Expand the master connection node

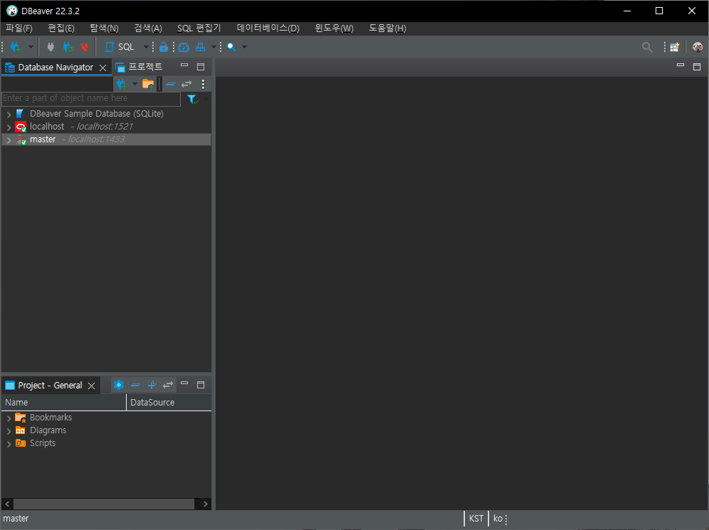[x=9, y=140]
